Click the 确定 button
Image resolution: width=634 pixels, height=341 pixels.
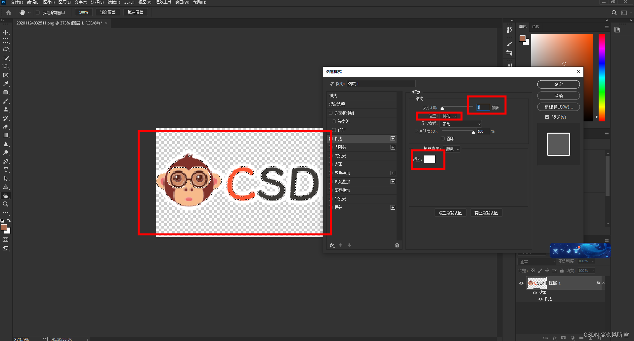[558, 84]
